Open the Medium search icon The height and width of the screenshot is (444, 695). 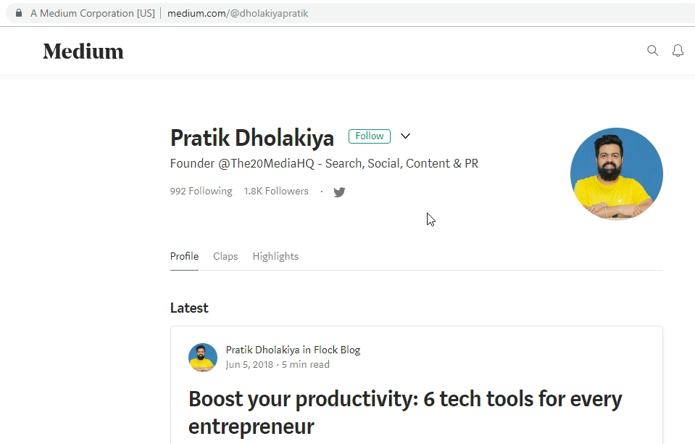click(652, 51)
